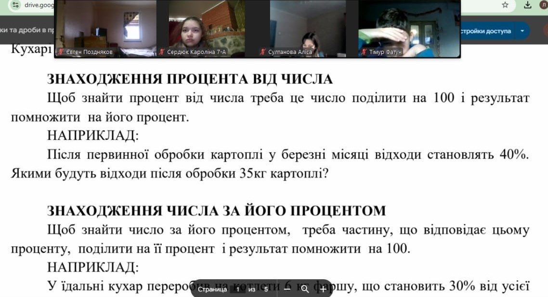Click the site info icon in address bar
Image resolution: width=548 pixels, height=297 pixels.
tap(15, 5)
